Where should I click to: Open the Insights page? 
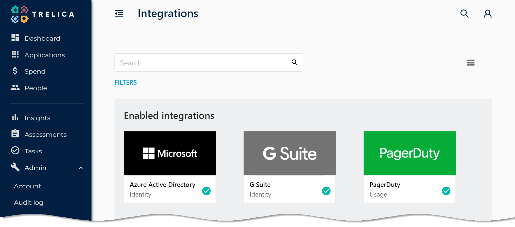click(37, 118)
